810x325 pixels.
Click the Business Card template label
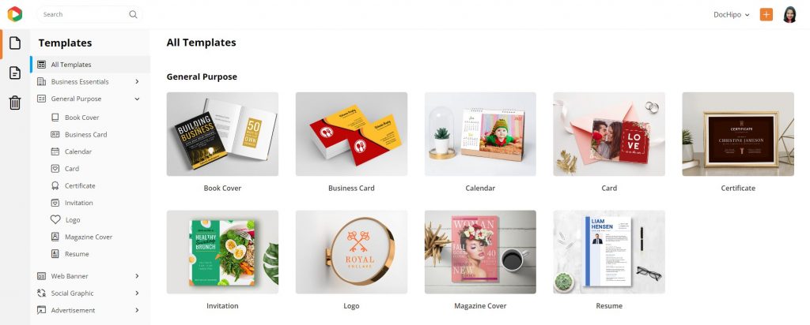pos(351,188)
